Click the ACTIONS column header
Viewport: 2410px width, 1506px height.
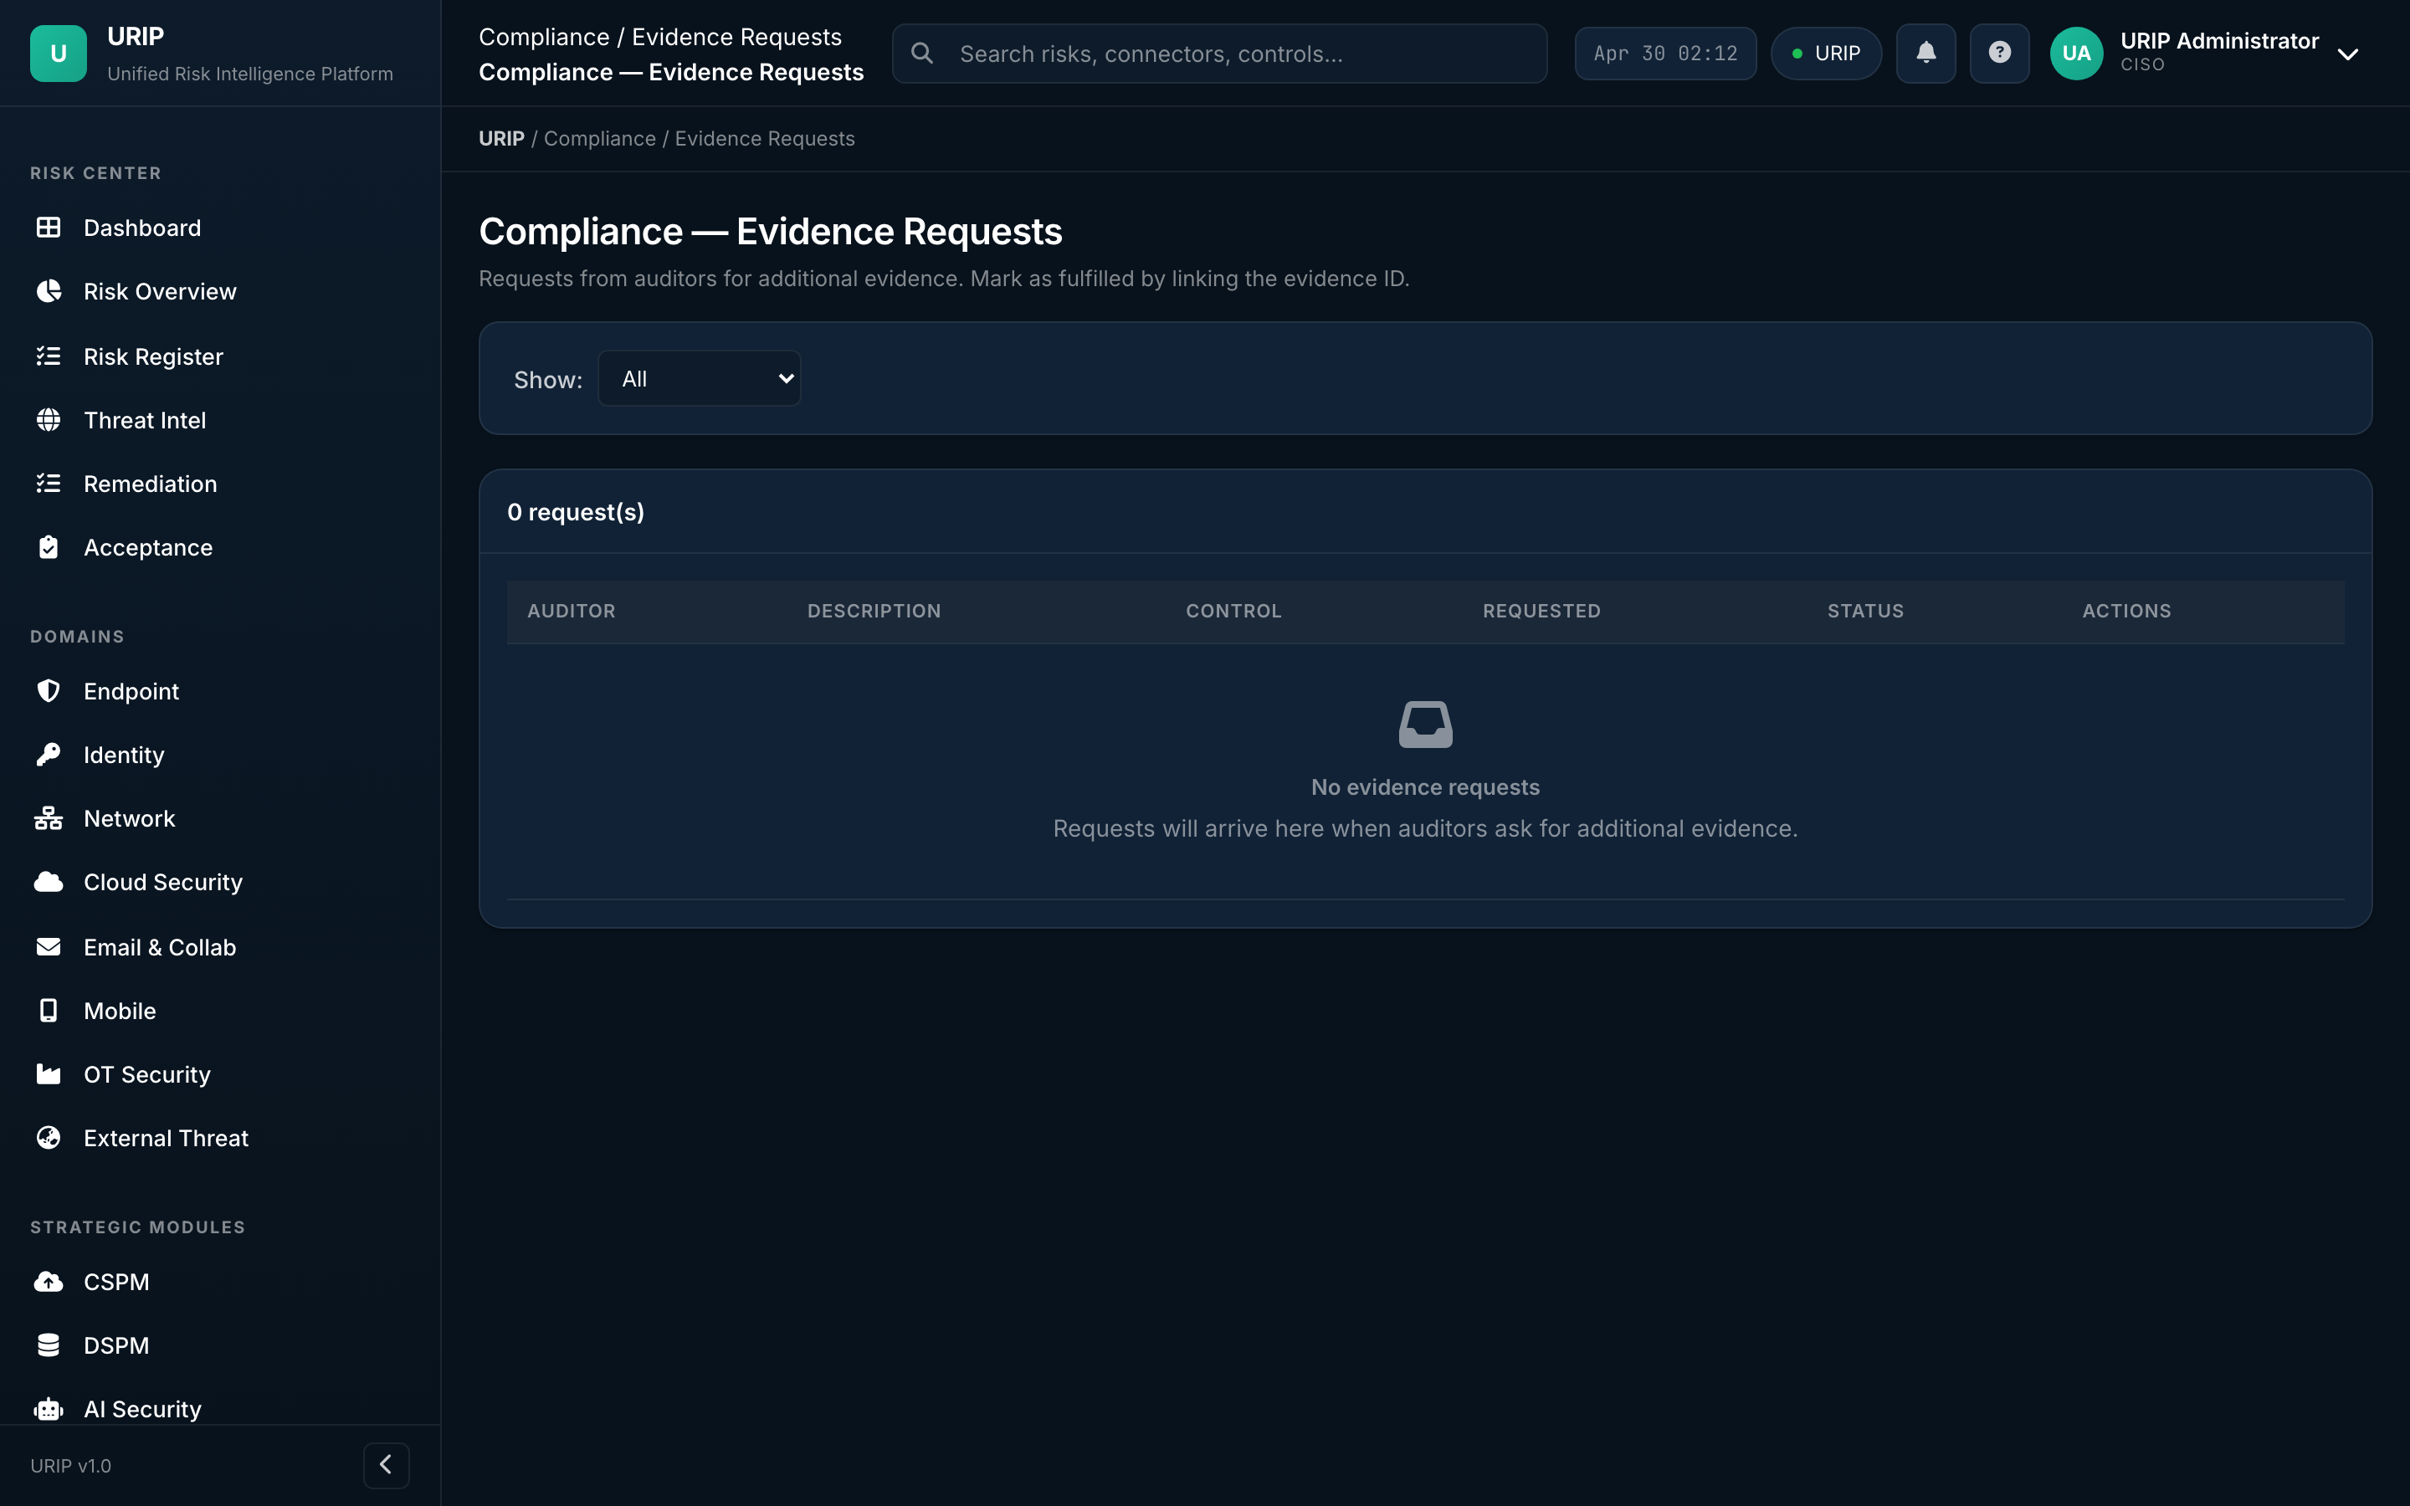pos(2127,611)
